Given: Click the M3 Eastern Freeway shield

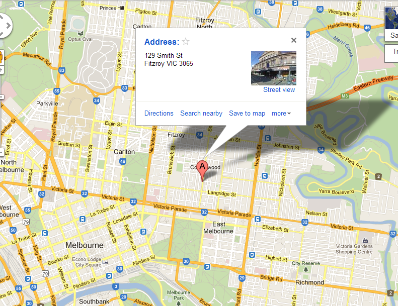Looking at the screenshot, I should pyautogui.click(x=345, y=96).
